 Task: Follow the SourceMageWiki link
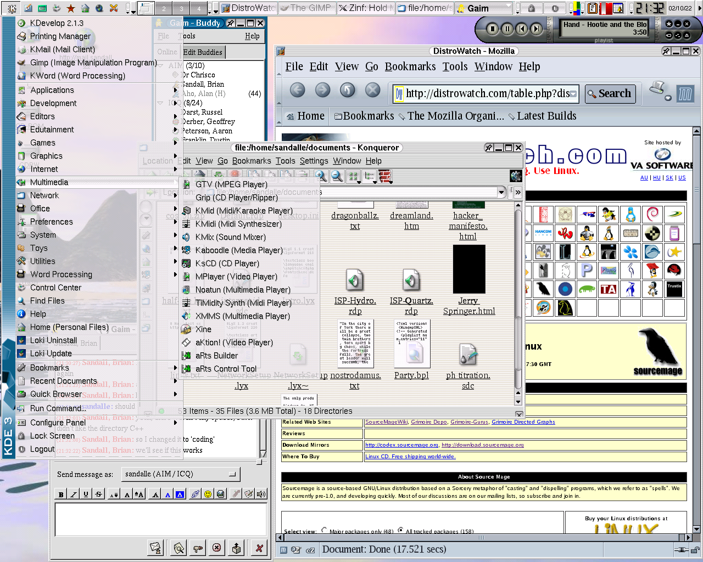[x=386, y=422]
